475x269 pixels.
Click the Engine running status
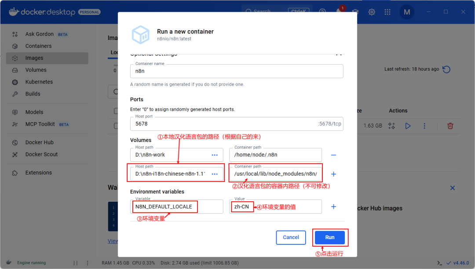tap(32, 263)
